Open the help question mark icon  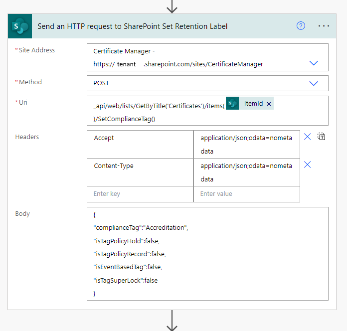coord(301,26)
